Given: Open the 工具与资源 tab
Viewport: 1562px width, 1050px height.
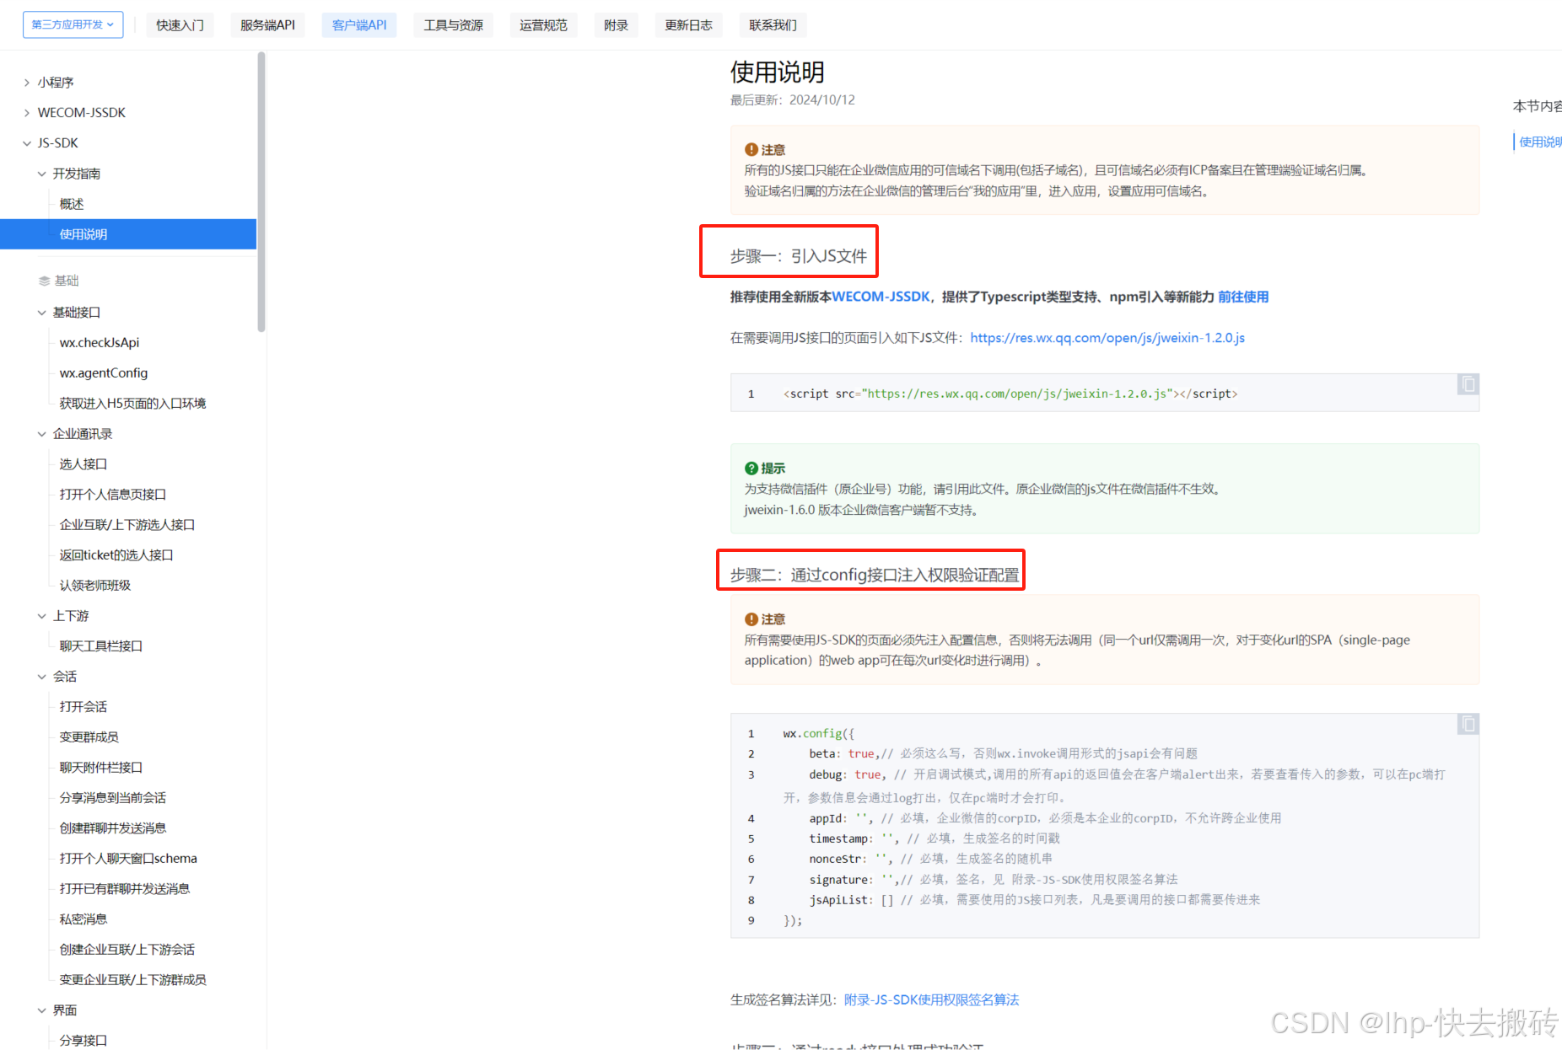Looking at the screenshot, I should pyautogui.click(x=453, y=25).
